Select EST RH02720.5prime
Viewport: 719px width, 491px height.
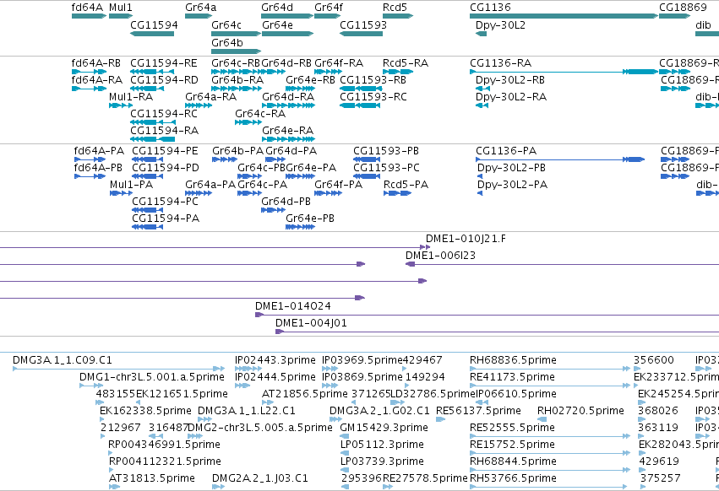pyautogui.click(x=542, y=419)
